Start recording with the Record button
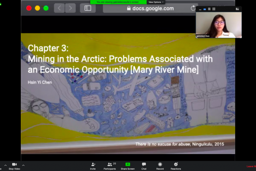The width and height of the screenshot is (256, 171). [x=160, y=166]
